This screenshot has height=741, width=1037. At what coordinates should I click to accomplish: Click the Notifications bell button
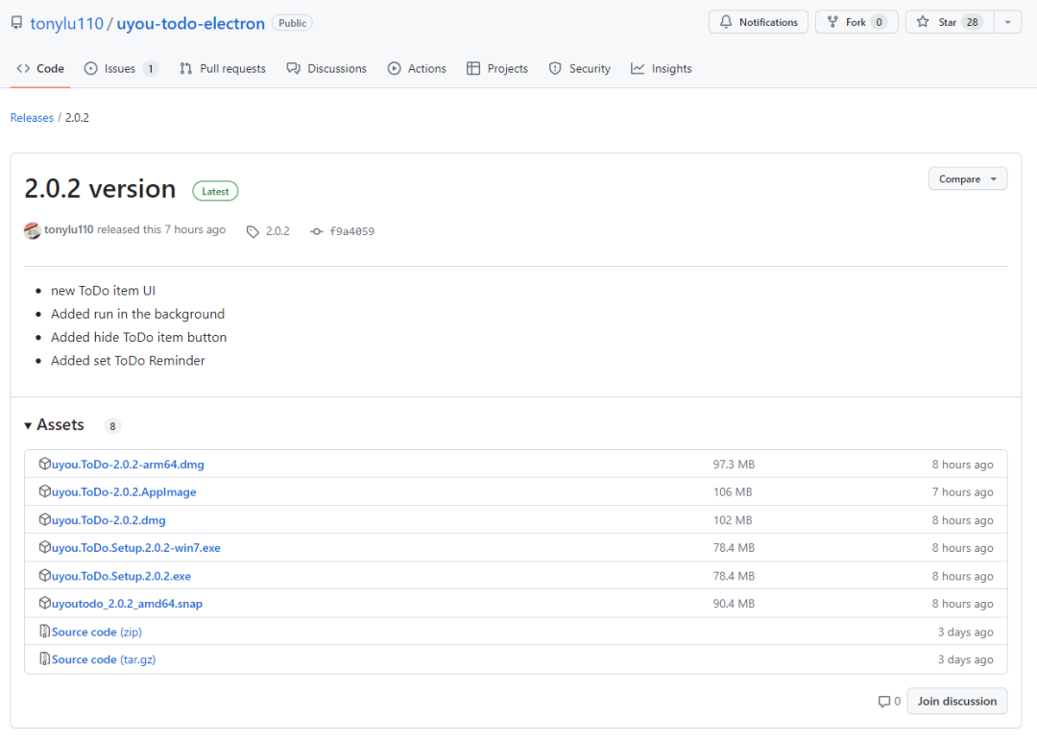(758, 22)
